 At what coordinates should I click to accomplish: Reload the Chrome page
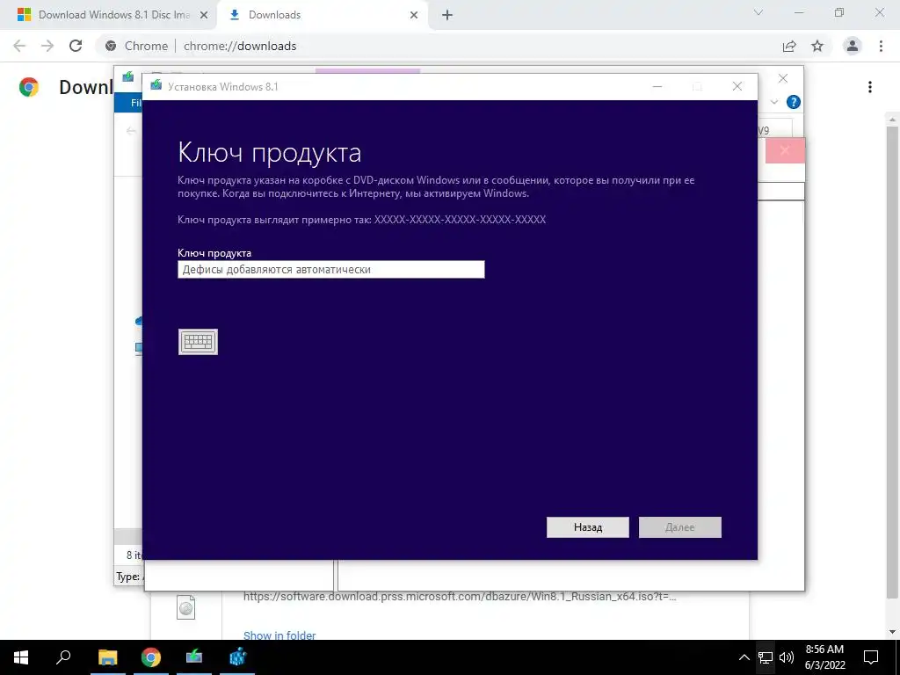tap(76, 46)
